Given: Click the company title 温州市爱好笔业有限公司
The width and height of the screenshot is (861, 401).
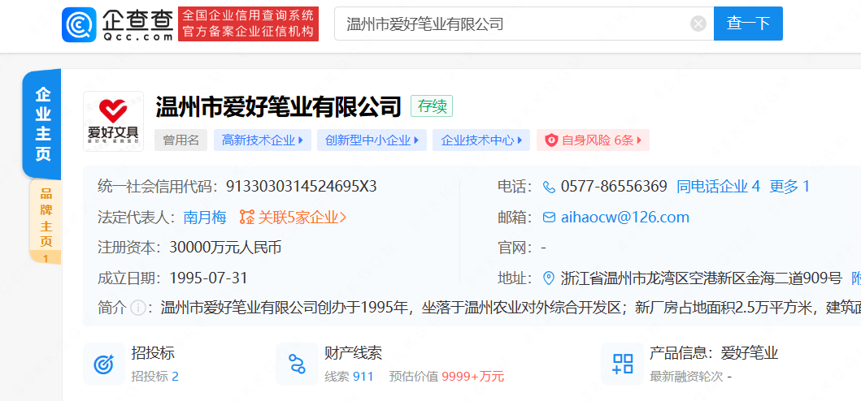Looking at the screenshot, I should (279, 106).
